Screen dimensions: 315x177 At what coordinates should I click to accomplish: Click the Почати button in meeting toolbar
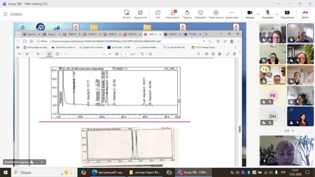pos(127,14)
